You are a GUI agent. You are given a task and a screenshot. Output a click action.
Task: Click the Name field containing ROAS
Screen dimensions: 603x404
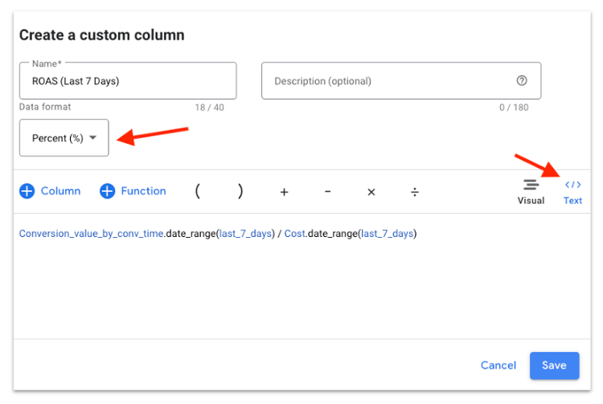point(128,80)
